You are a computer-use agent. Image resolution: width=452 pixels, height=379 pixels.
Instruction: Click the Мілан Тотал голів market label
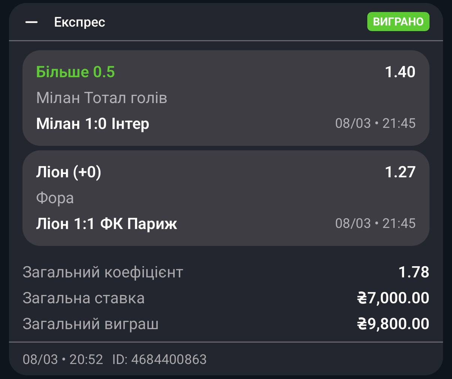(102, 98)
